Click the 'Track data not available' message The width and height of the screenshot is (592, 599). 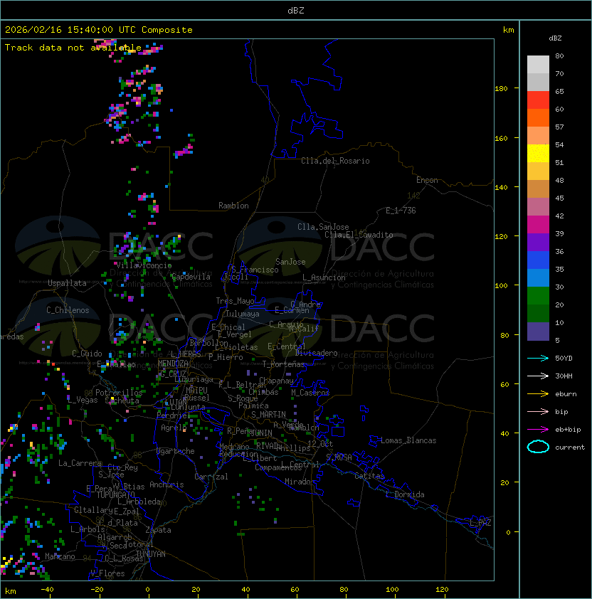coord(73,48)
